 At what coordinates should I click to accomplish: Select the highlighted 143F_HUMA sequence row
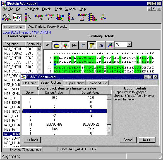click(12, 134)
